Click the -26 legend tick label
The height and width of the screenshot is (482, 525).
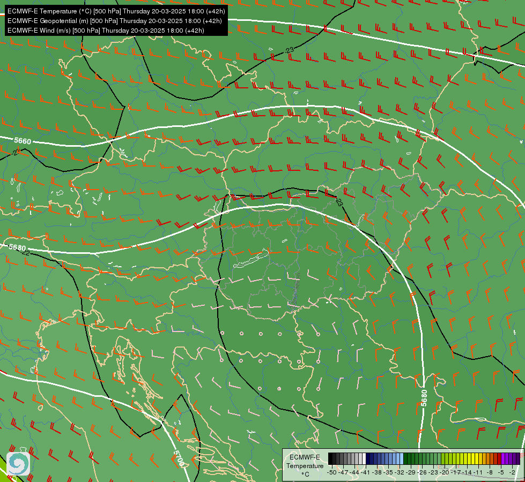(422, 472)
